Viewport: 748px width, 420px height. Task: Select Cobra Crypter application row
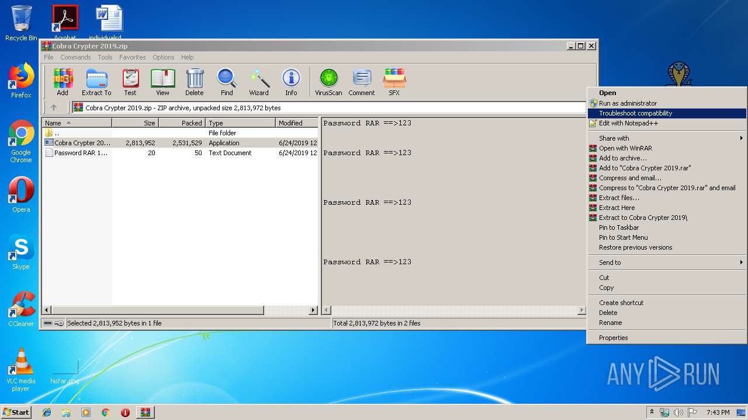coord(180,143)
